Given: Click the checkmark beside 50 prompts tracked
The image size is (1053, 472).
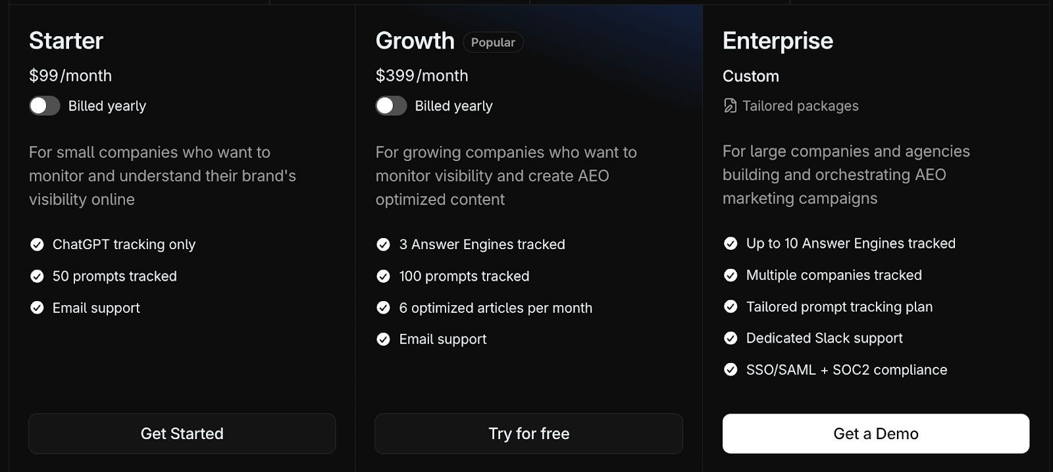Looking at the screenshot, I should 36,276.
